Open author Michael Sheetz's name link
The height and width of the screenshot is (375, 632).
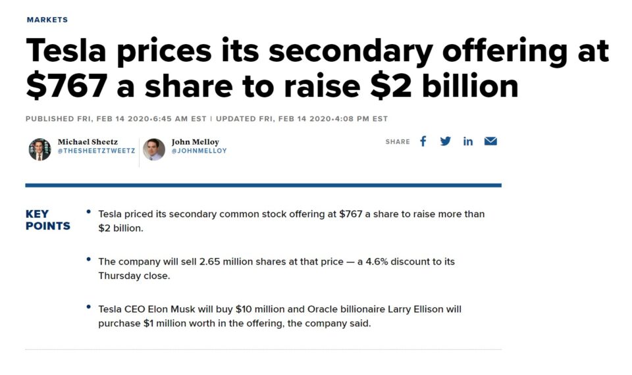(x=87, y=141)
